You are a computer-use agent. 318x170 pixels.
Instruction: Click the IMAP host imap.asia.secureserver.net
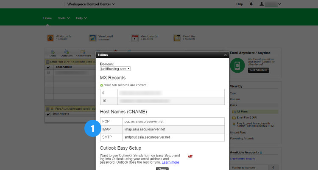145,129
